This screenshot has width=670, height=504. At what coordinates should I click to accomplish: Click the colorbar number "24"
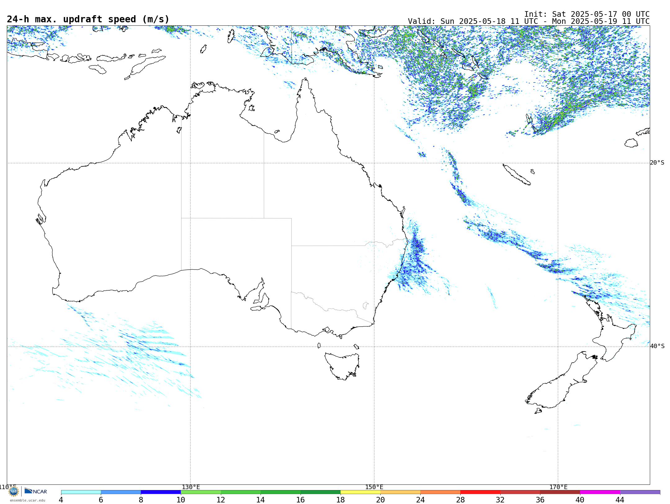[420, 500]
